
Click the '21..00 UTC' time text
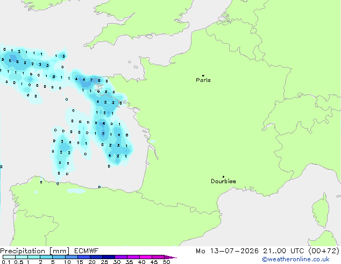pos(283,251)
